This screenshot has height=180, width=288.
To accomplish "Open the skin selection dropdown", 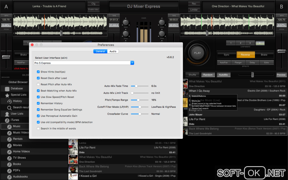I will click(84, 63).
